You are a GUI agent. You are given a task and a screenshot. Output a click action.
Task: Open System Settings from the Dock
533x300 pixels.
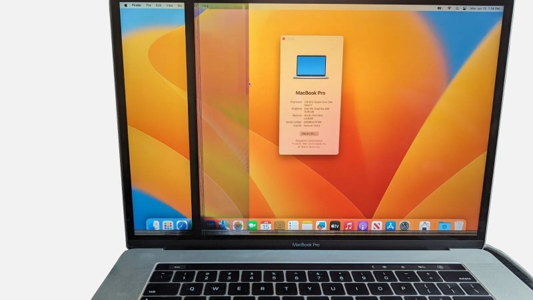coord(404,225)
